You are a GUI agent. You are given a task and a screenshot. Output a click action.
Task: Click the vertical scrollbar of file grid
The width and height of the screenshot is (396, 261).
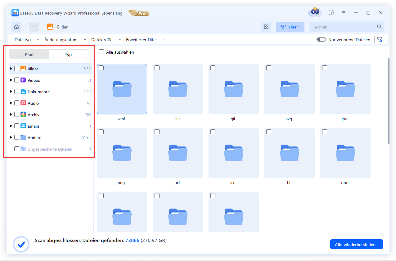(x=388, y=101)
